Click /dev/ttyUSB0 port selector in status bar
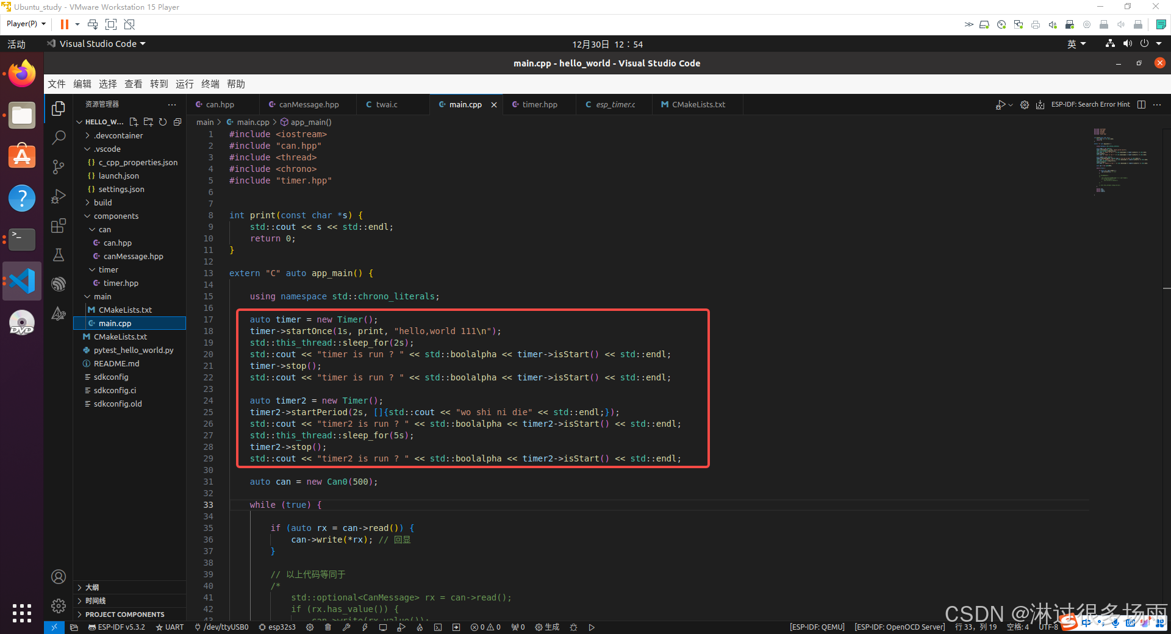The width and height of the screenshot is (1171, 634). [221, 627]
